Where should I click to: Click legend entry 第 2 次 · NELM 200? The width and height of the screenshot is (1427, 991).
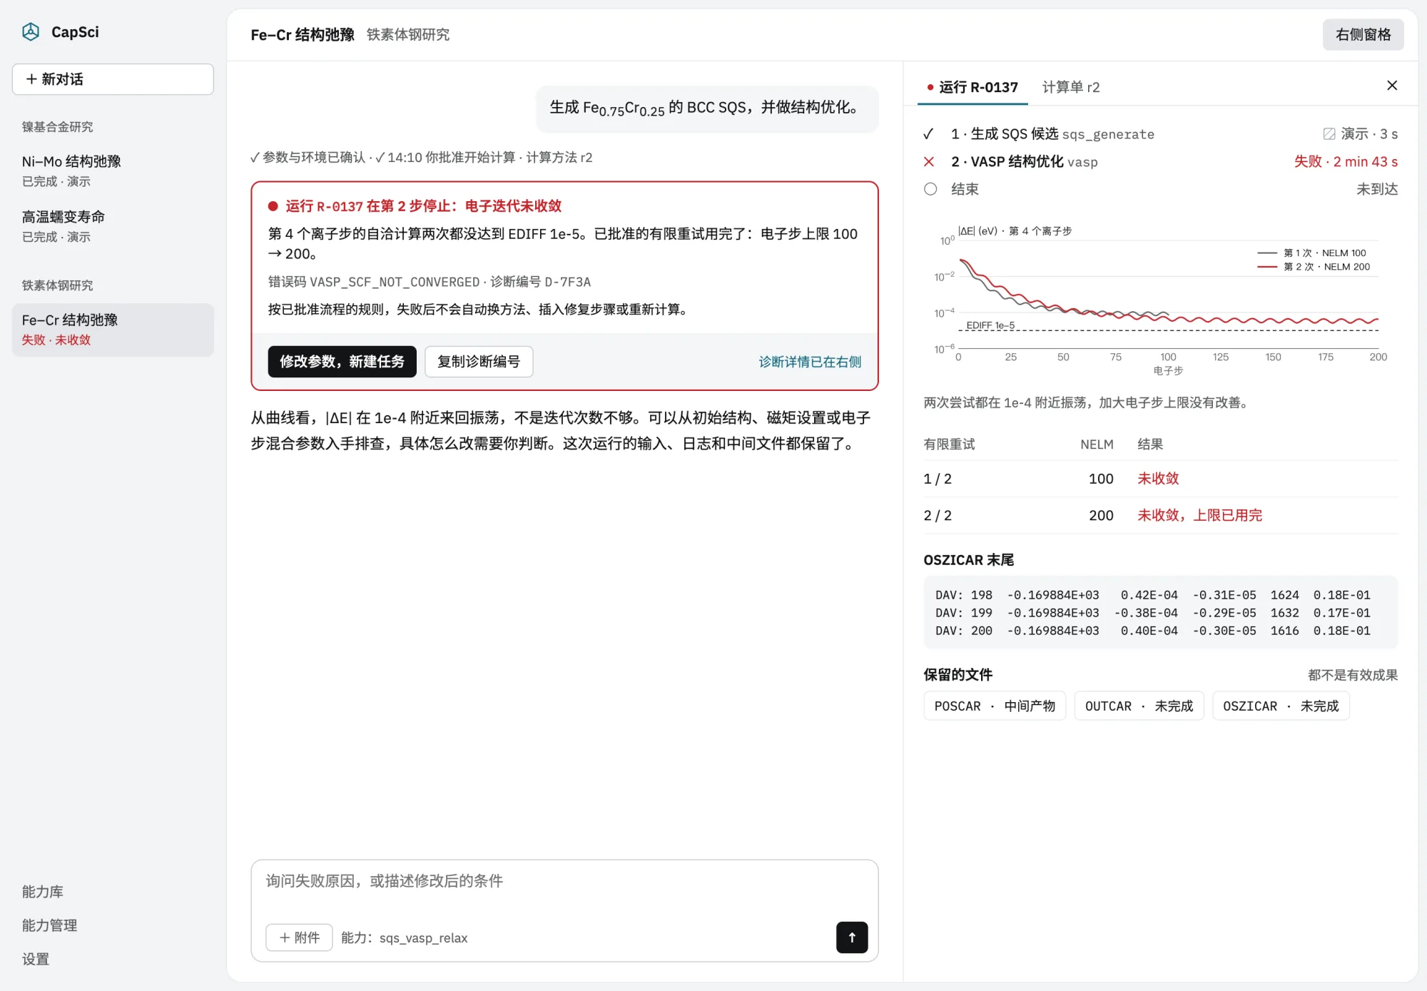tap(1313, 267)
